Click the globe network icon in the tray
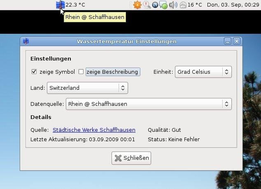The height and width of the screenshot is (189, 261). click(155, 5)
